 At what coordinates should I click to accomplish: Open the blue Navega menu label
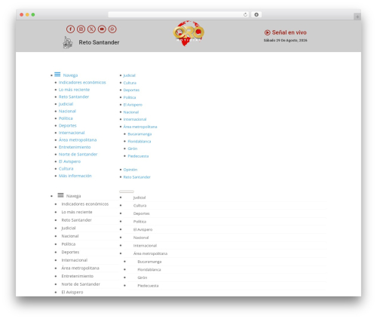click(70, 75)
